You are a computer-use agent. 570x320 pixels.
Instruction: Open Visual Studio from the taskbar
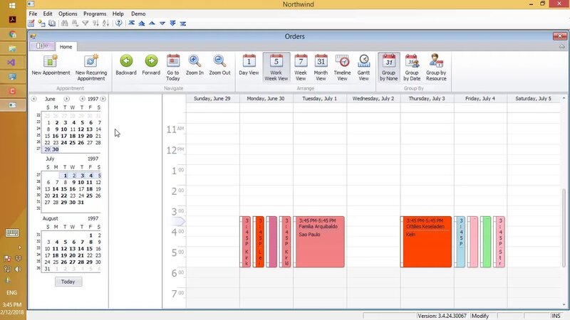12,63
